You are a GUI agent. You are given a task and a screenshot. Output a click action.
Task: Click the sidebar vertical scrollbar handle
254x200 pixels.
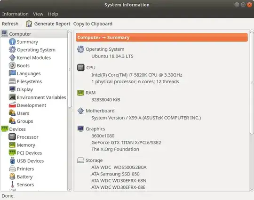click(x=70, y=70)
